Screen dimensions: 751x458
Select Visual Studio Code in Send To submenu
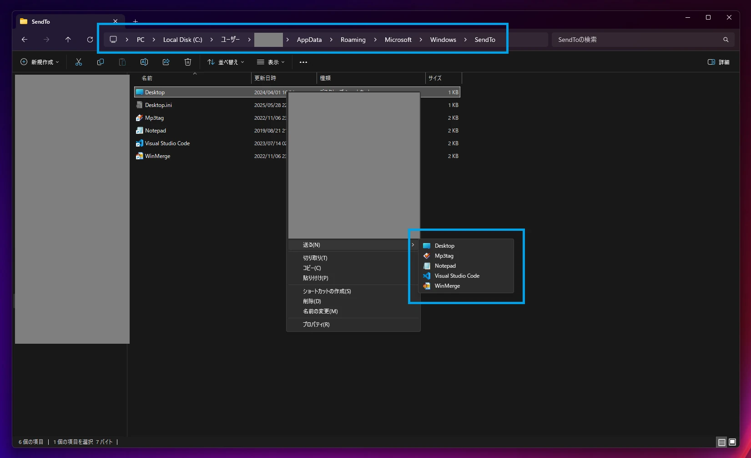coord(457,276)
